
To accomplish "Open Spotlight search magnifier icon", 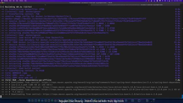I will [167, 1].
